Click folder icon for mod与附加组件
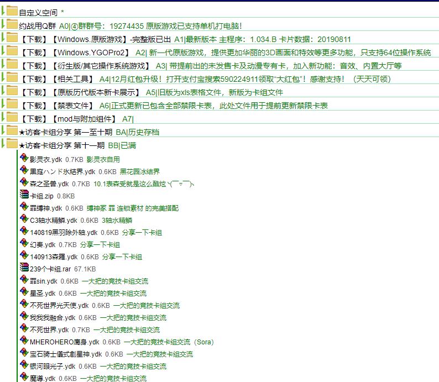 (x=12, y=117)
